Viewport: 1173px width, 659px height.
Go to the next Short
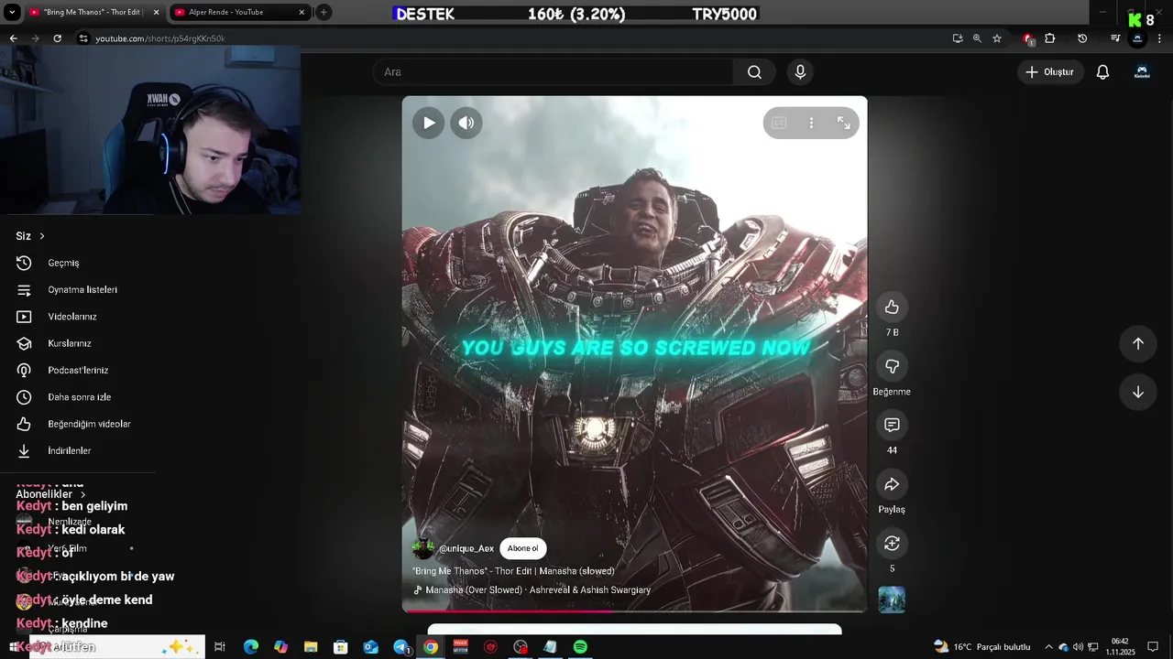tap(1138, 392)
